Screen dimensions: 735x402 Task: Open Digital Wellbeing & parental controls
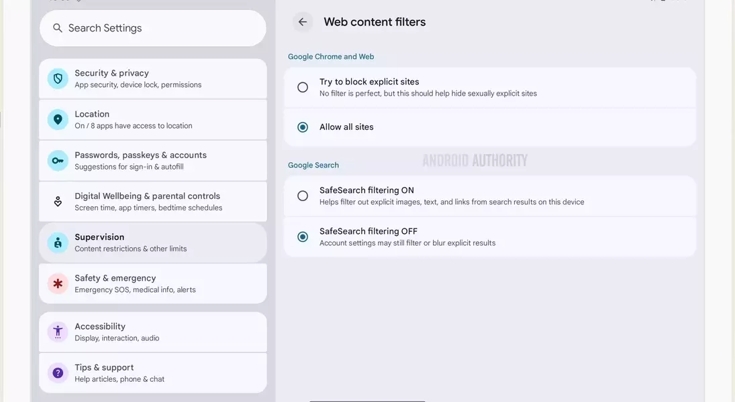(x=153, y=202)
